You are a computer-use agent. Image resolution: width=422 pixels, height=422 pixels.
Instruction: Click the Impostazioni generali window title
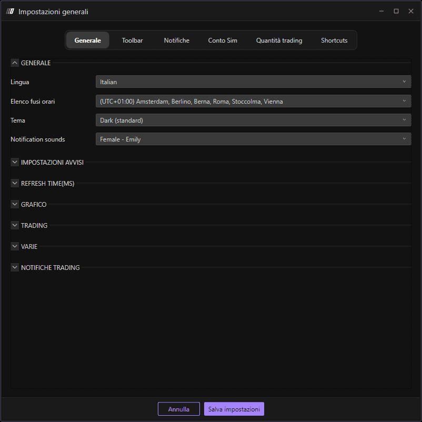[x=53, y=12]
